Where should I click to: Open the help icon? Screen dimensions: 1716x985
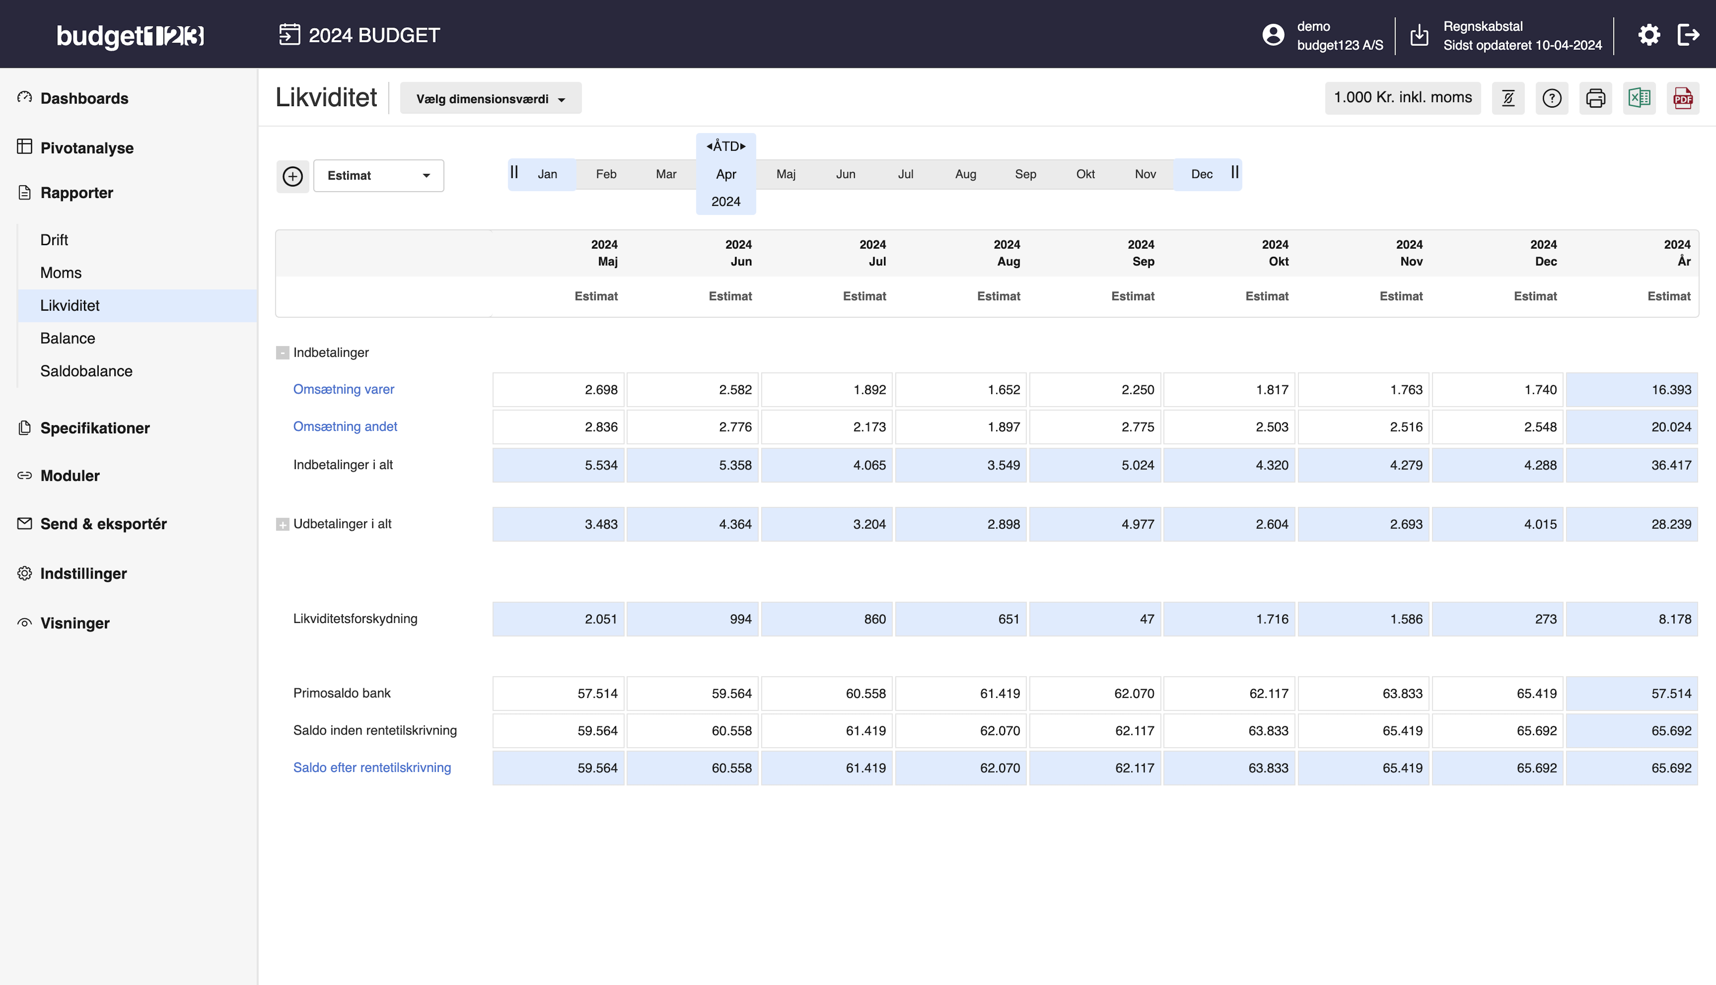[x=1552, y=98]
